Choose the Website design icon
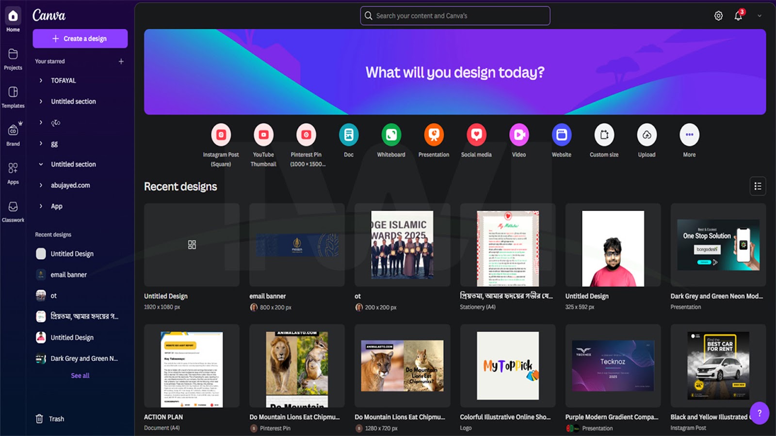This screenshot has width=776, height=436. click(562, 135)
